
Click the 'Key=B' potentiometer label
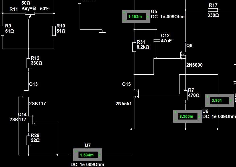click(x=29, y=9)
